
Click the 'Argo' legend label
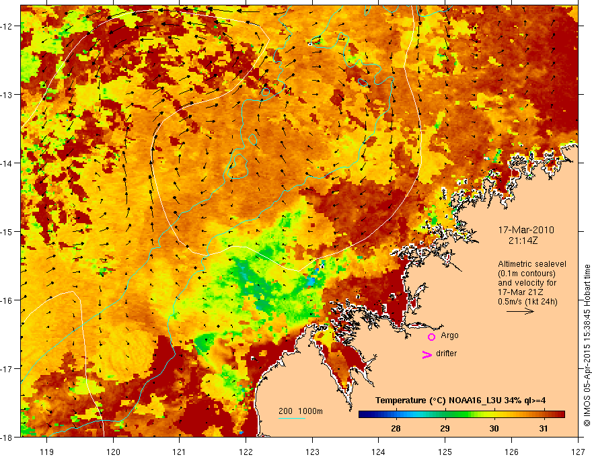pos(449,335)
